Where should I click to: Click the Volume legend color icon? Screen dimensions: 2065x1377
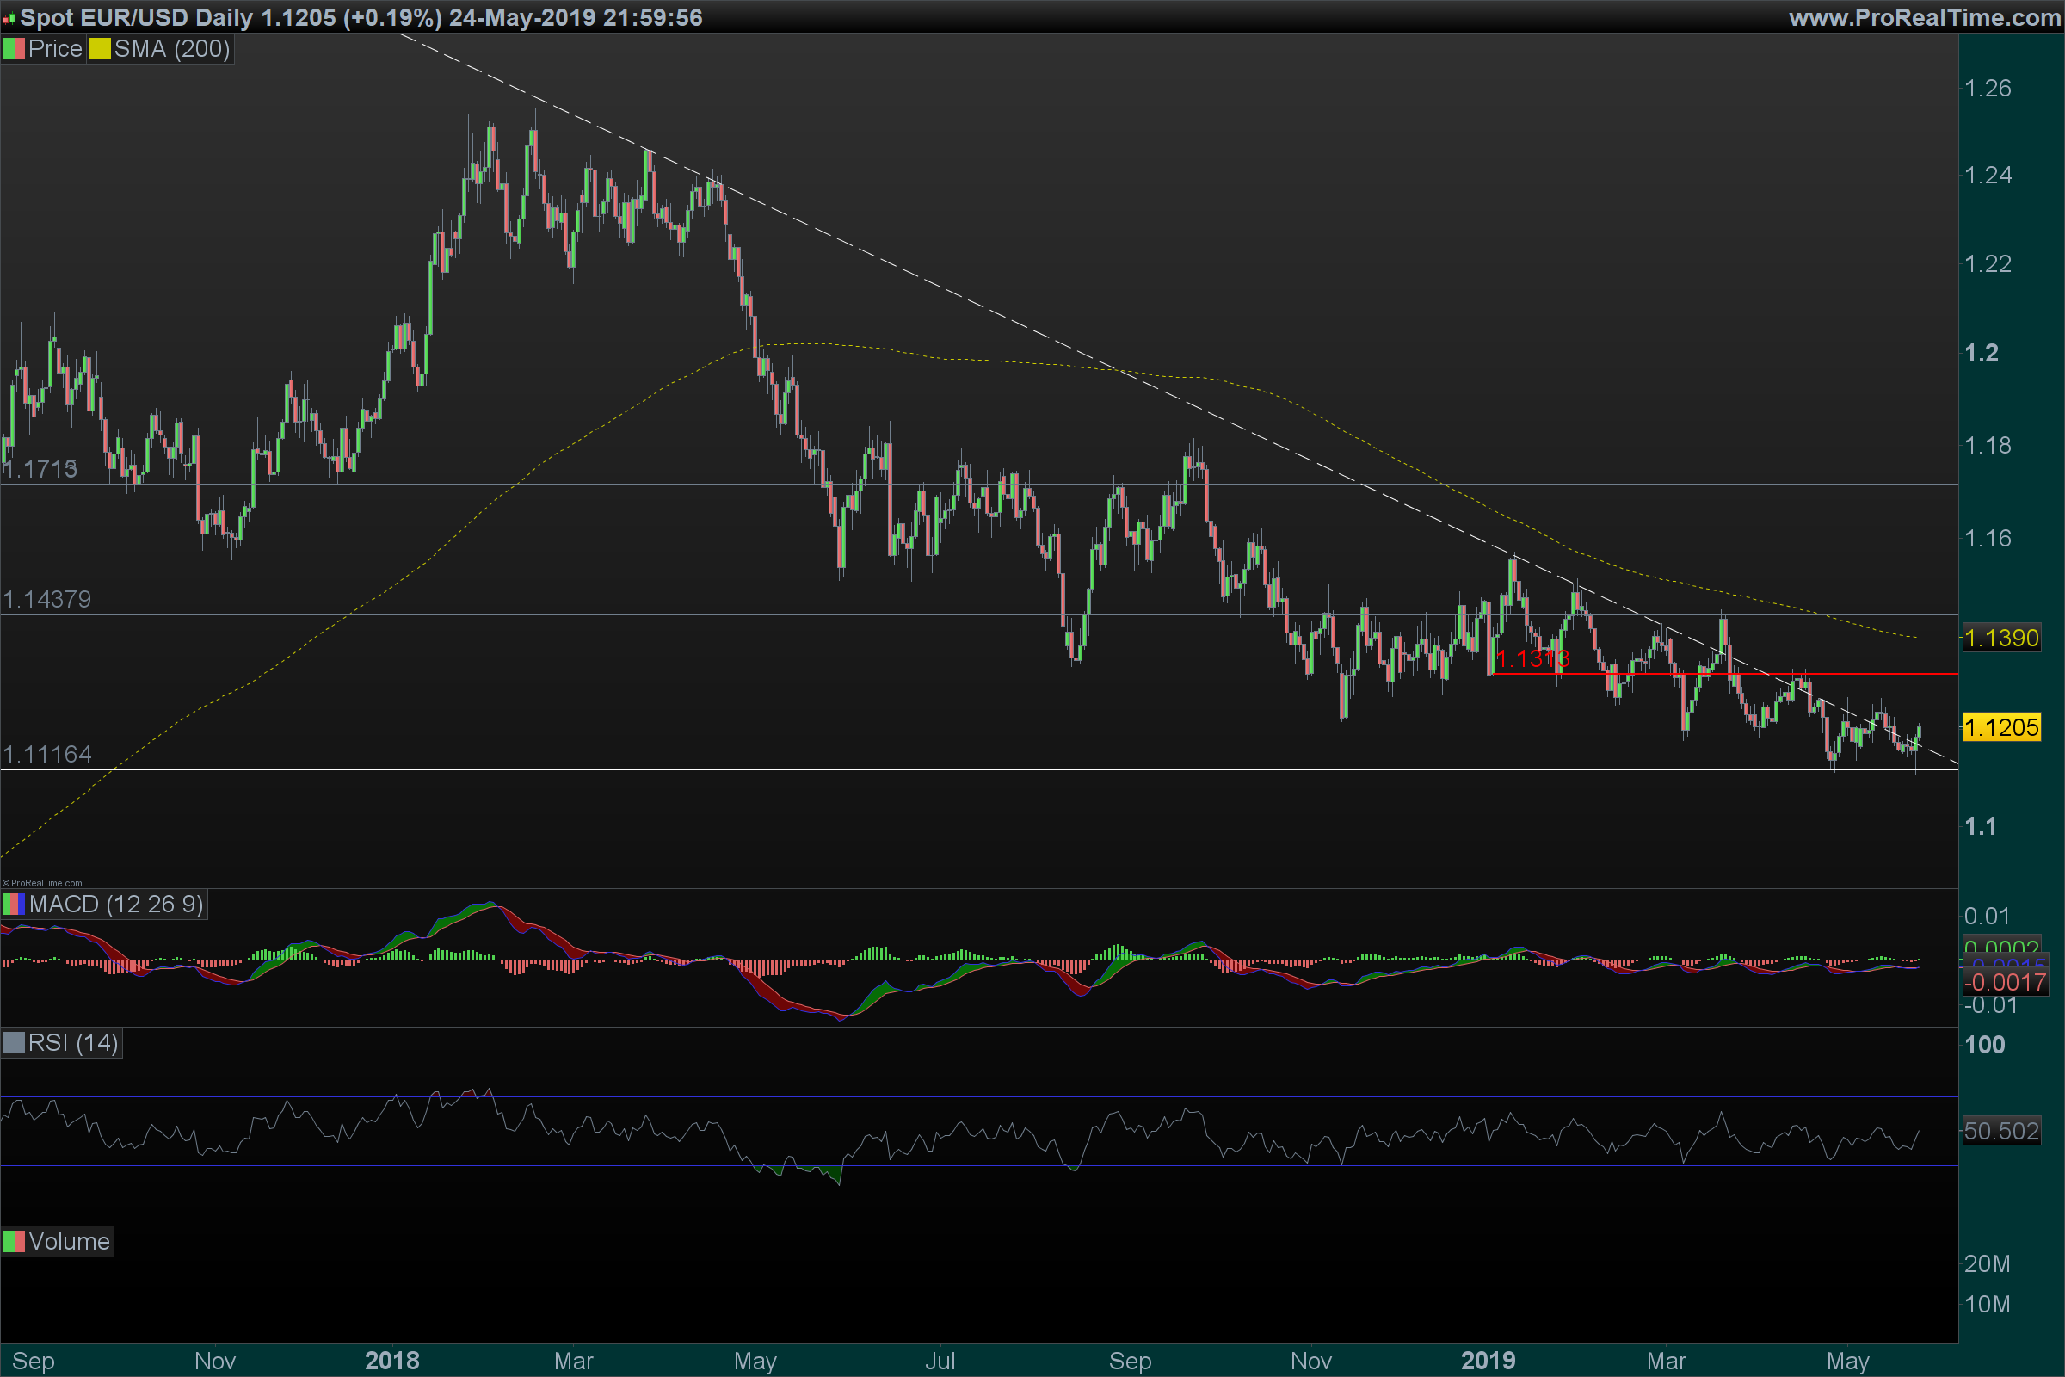point(13,1242)
